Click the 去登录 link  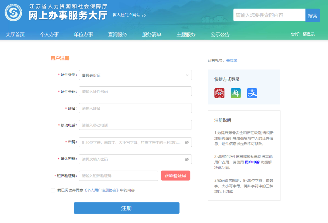(x=231, y=61)
